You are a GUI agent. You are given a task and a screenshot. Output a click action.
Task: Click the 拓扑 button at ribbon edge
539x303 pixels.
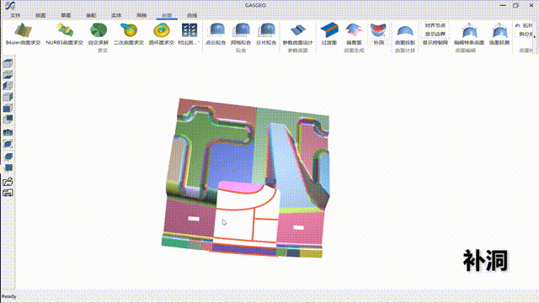click(x=524, y=26)
